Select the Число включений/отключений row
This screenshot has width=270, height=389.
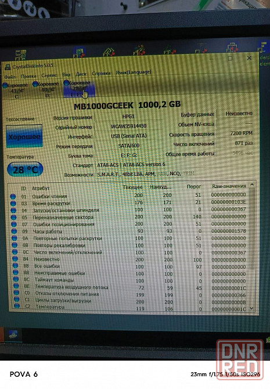click(x=128, y=253)
